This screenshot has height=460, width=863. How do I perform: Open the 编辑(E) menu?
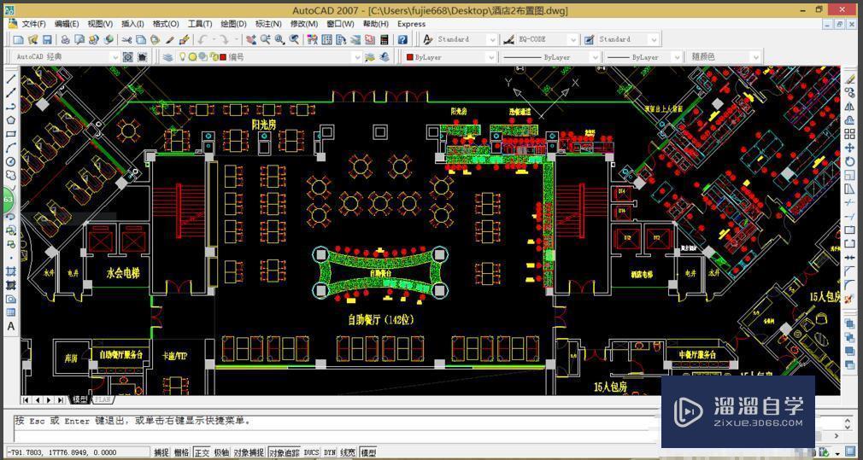tap(67, 24)
